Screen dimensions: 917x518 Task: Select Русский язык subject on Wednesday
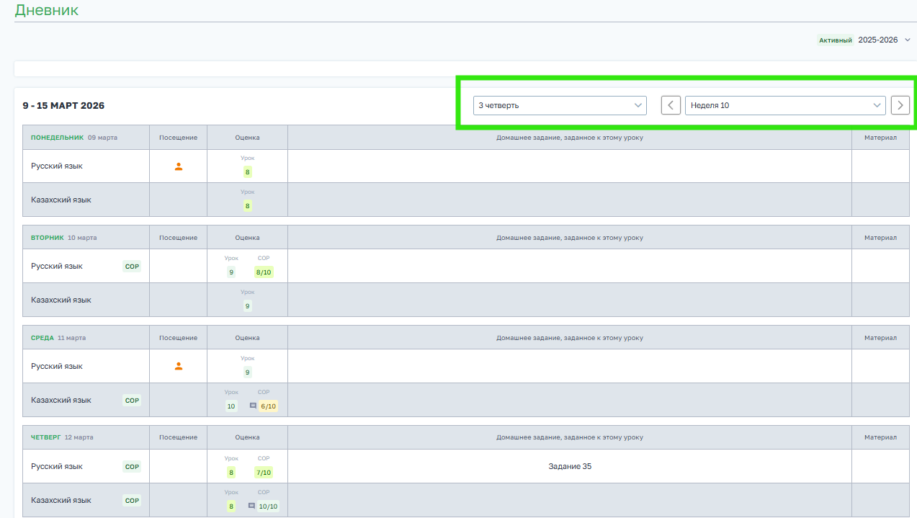pyautogui.click(x=57, y=367)
